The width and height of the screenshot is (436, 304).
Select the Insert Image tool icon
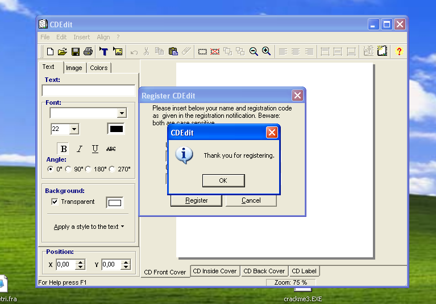point(118,52)
